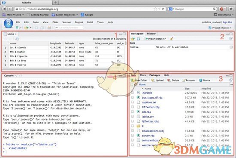
Task: Click the browser back button
Action: (x=5, y=9)
